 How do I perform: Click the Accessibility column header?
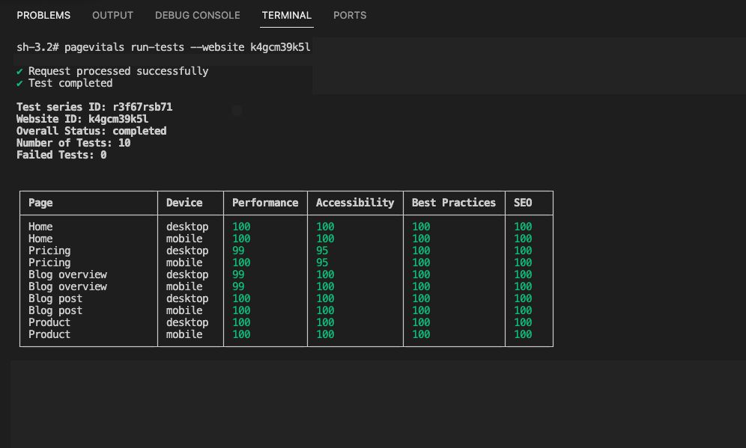coord(354,203)
